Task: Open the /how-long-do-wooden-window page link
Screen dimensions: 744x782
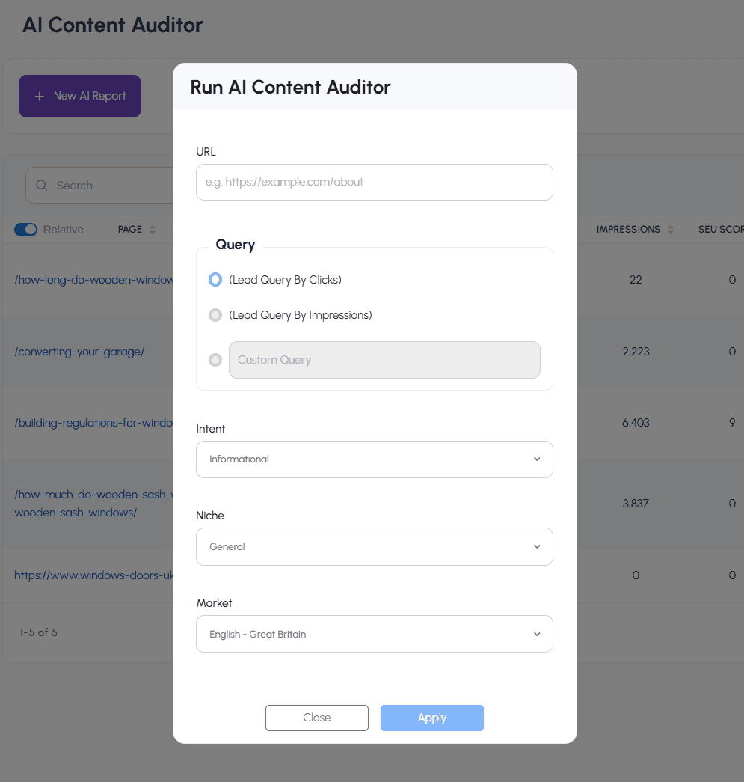Action: click(93, 280)
